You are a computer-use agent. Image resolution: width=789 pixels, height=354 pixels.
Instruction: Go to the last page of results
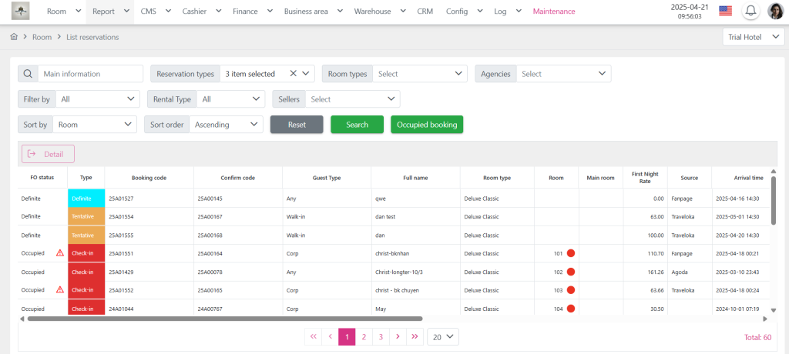415,336
